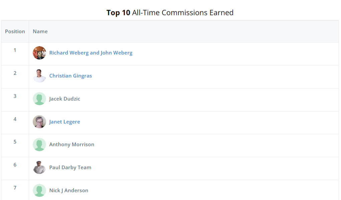341x200 pixels.
Task: Click the Position column header
Action: point(15,32)
